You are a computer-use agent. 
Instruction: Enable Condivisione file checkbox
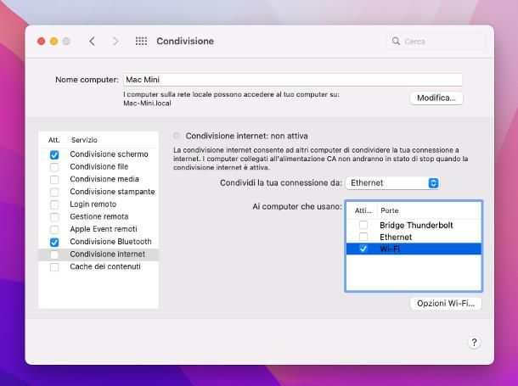(54, 167)
